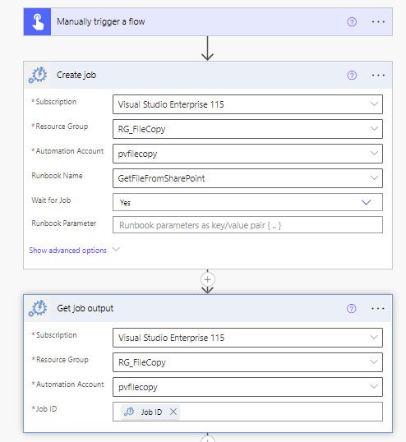Click the Create job automation gear icon
406x442 pixels.
[x=38, y=75]
